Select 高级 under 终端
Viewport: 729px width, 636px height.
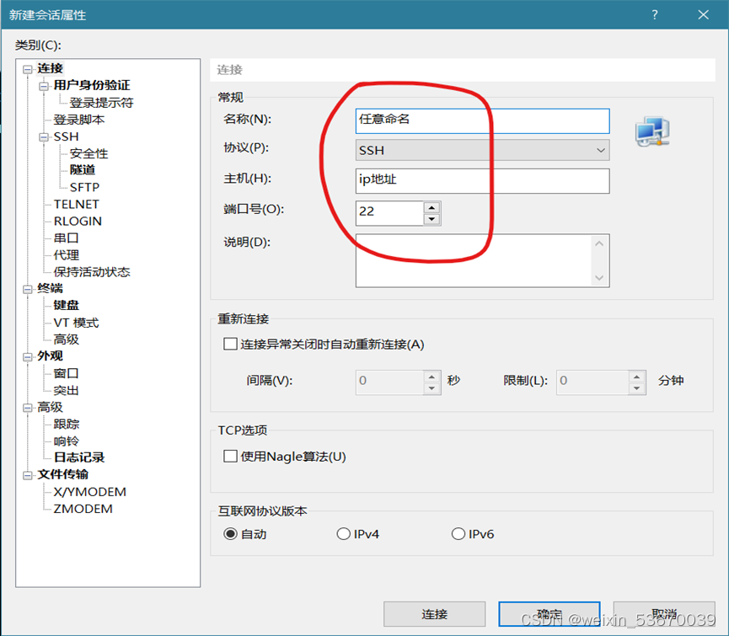pos(66,339)
